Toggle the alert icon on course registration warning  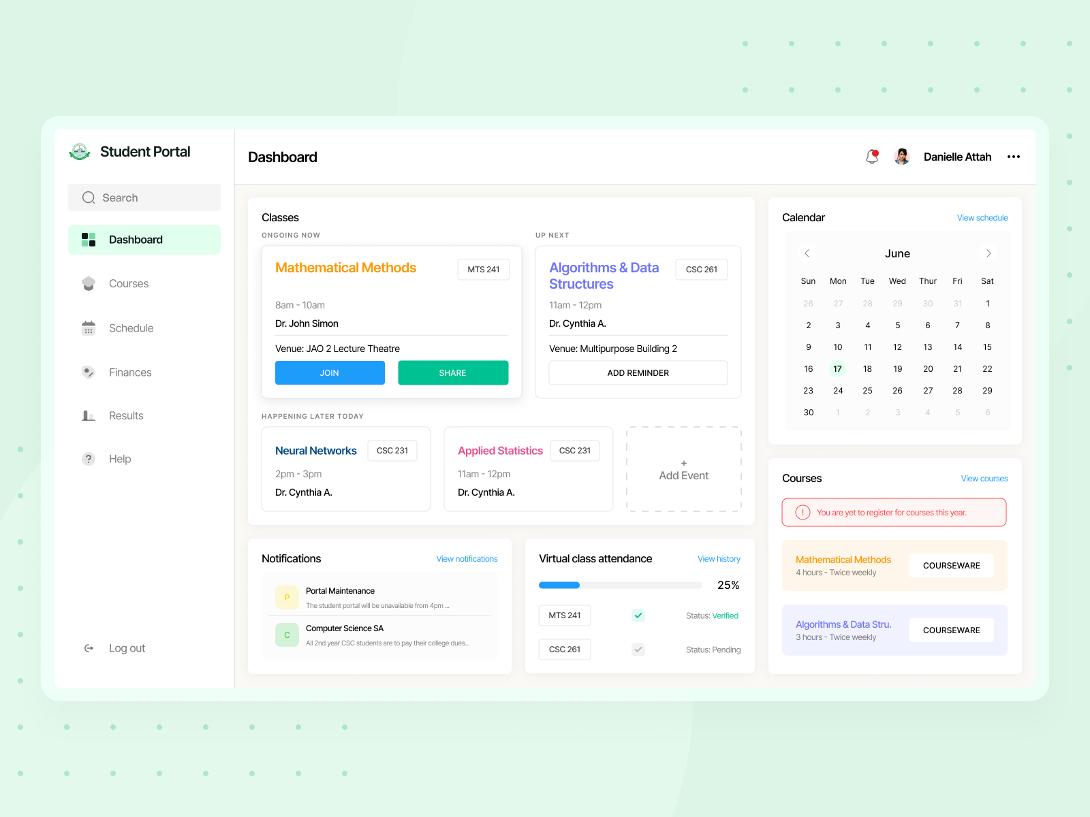[803, 512]
